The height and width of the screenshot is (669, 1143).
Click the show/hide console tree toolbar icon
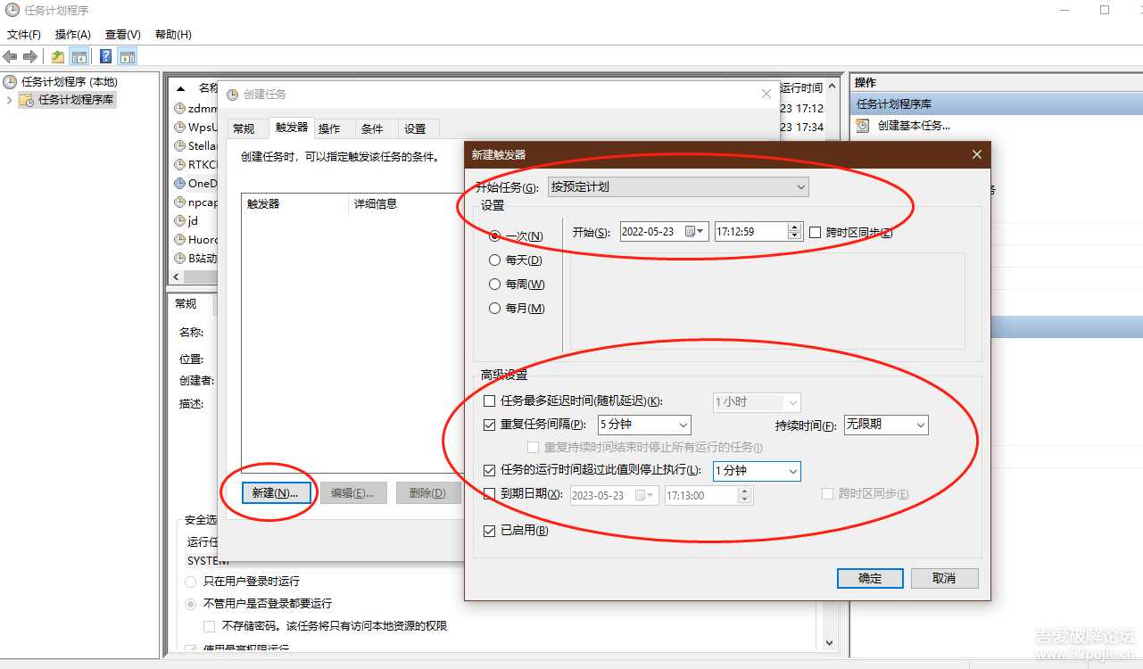(79, 55)
